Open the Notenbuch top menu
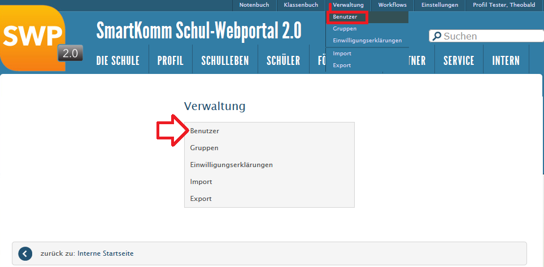Screen dimensions: 544x267 [254, 5]
